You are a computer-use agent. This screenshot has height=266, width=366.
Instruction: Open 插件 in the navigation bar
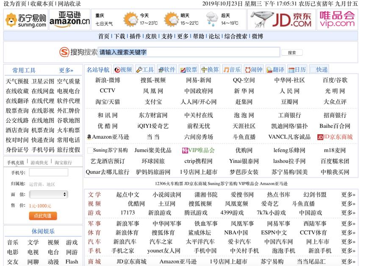click(x=135, y=36)
